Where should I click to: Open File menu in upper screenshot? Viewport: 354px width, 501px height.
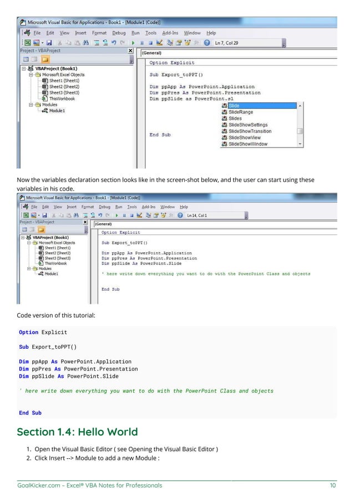(37, 33)
